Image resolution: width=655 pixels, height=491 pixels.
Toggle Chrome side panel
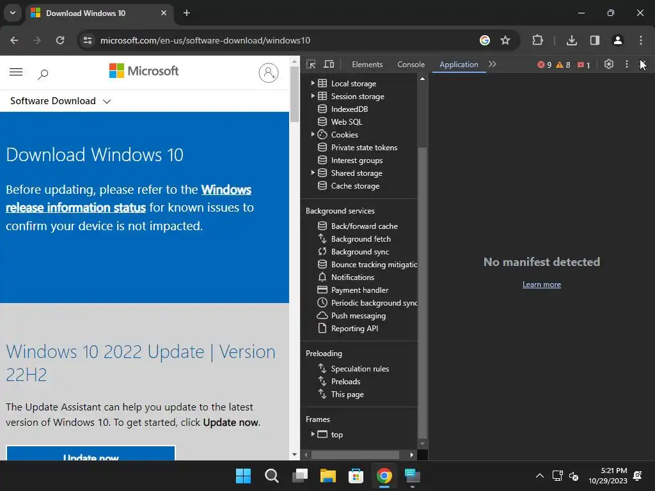click(595, 40)
